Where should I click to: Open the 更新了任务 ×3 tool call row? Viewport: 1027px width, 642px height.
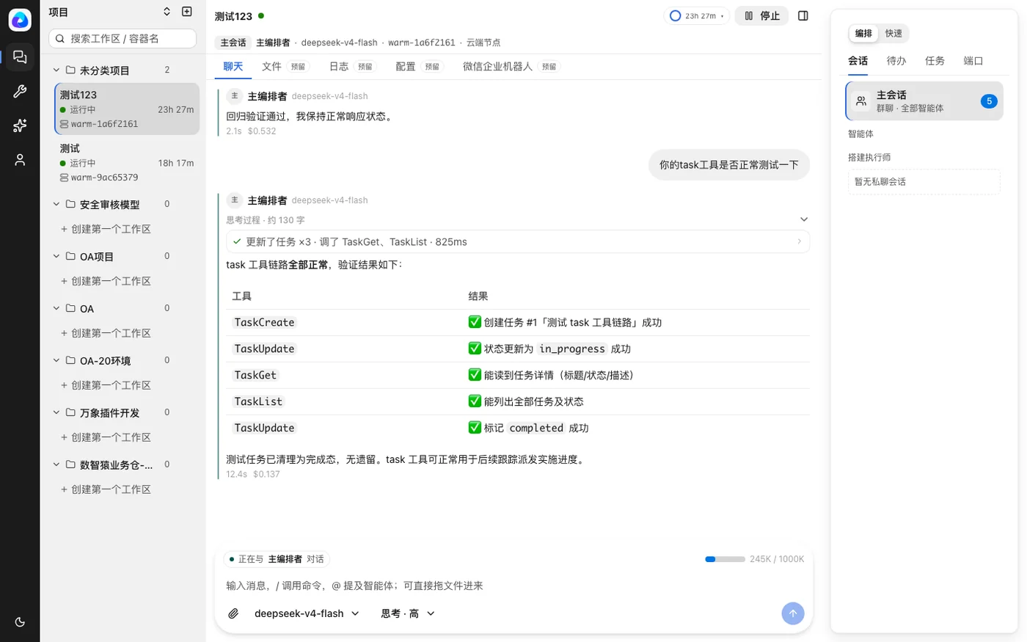pyautogui.click(x=518, y=241)
